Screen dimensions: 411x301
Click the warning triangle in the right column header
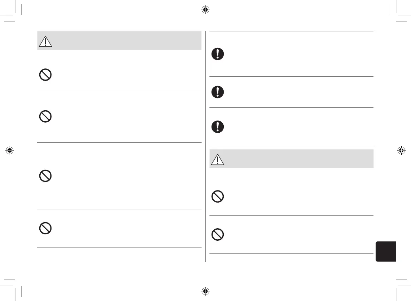(x=217, y=160)
